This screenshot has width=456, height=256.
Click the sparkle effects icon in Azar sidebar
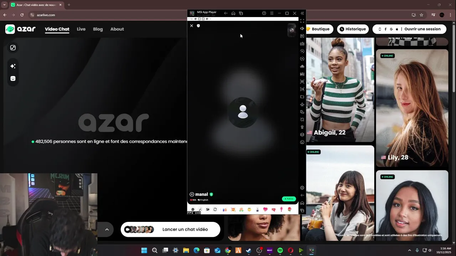click(x=13, y=66)
